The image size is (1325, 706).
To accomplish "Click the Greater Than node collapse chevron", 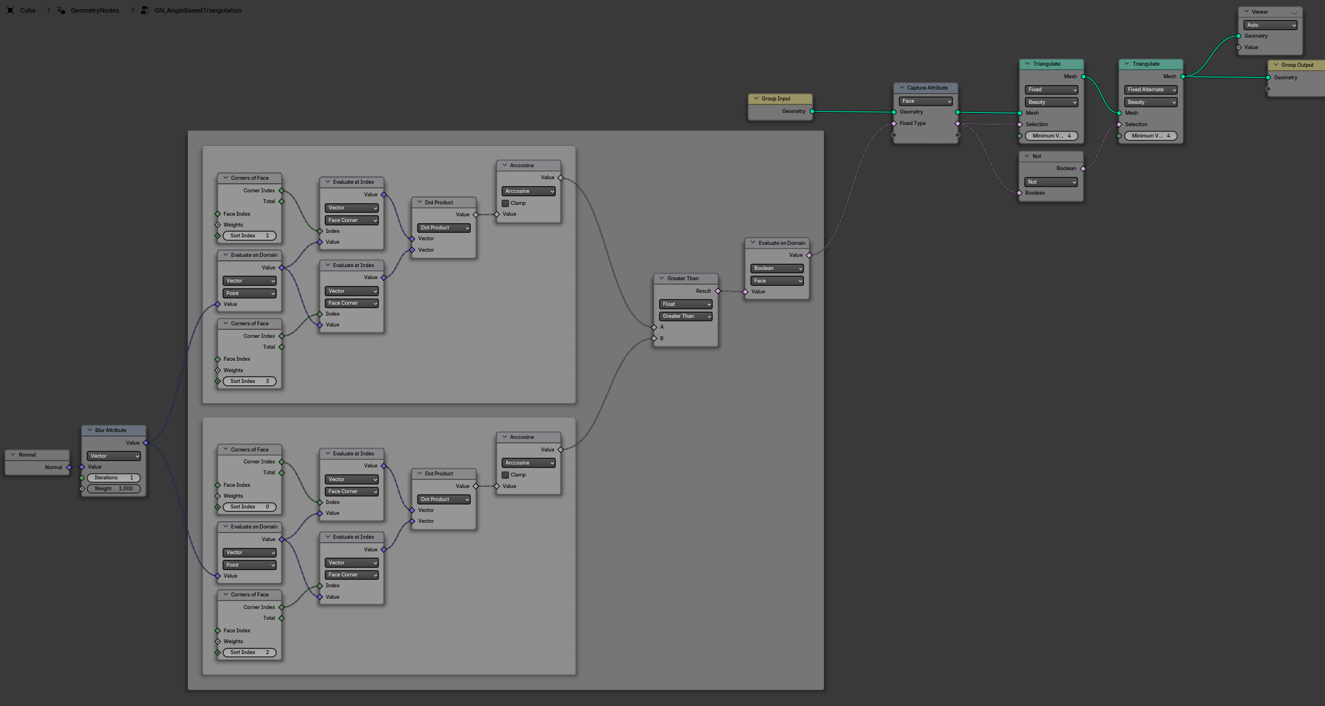I will point(662,279).
